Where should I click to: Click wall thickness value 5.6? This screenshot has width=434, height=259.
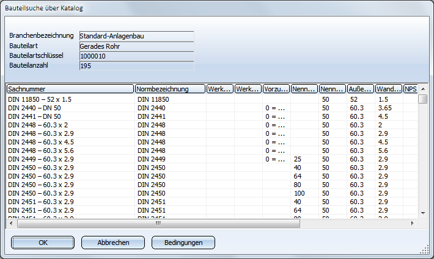point(383,151)
